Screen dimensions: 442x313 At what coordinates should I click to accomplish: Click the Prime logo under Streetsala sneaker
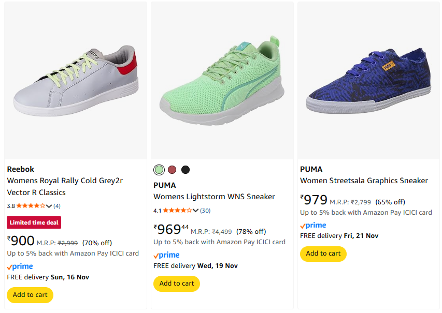click(313, 225)
